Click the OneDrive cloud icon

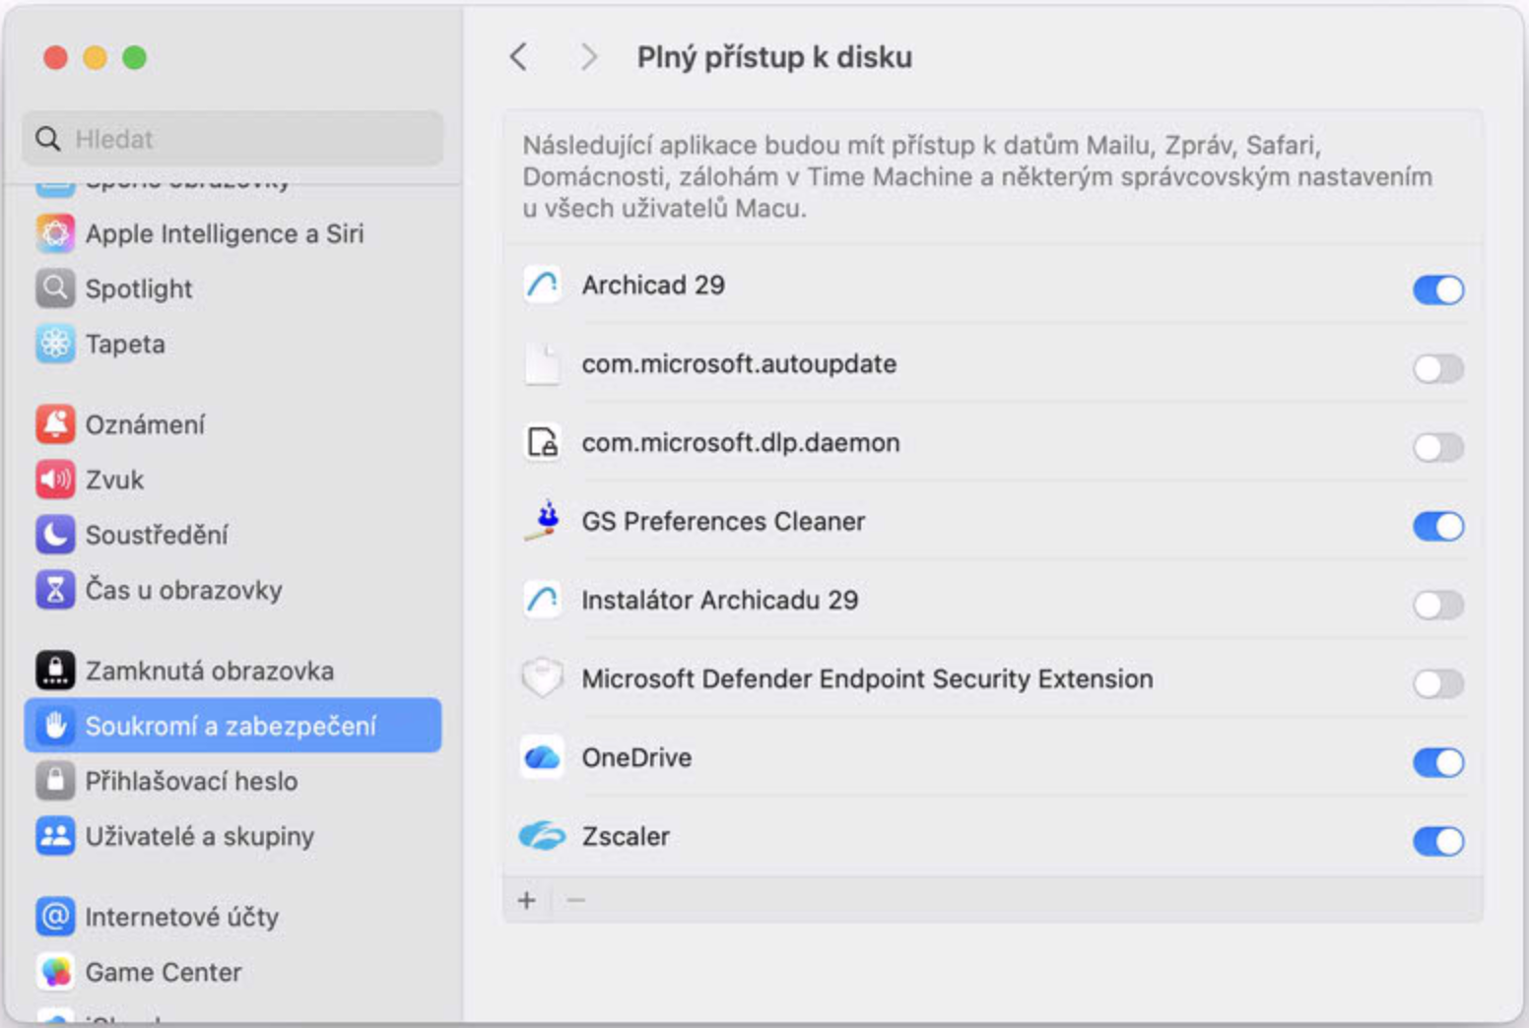(543, 757)
